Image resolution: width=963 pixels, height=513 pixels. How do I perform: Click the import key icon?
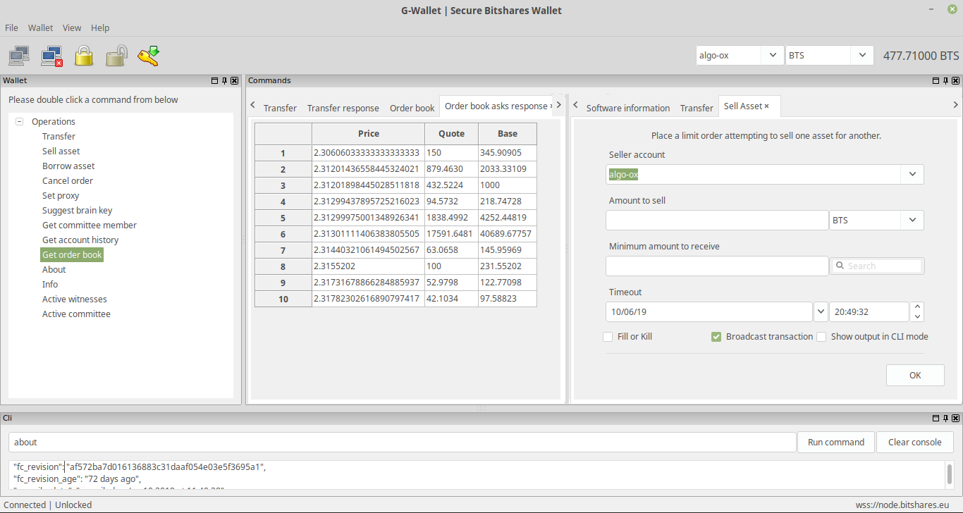click(x=149, y=56)
